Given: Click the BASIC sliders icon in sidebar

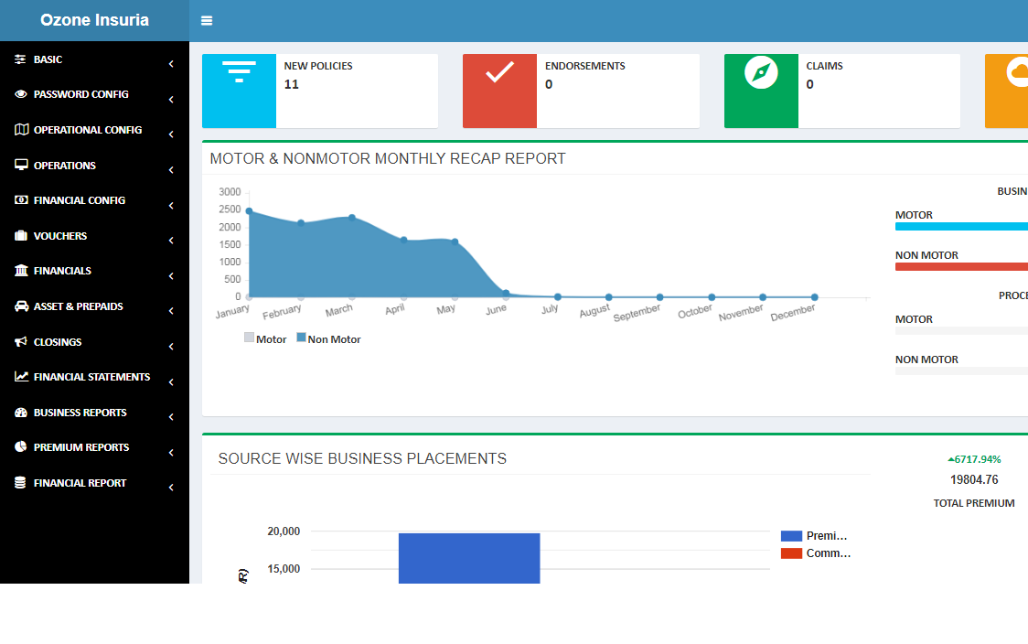Looking at the screenshot, I should (x=20, y=59).
